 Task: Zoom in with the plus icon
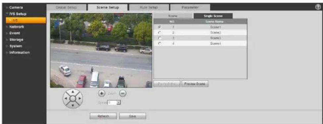101,93
